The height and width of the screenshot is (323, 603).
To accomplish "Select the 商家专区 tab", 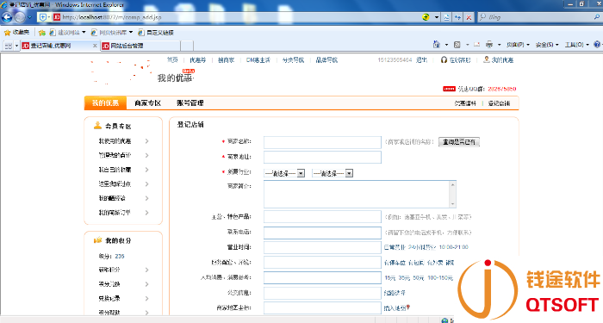I will (x=147, y=103).
